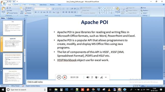This screenshot has height=92, width=165.
Task: Select the Rectangle shape in Drawing gallery
Action: tap(106, 8)
